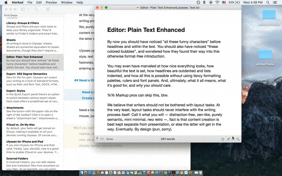Image resolution: width=282 pixels, height=176 pixels.
Task: Click the Bluetooth icon in menu bar
Action: [x=204, y=2]
